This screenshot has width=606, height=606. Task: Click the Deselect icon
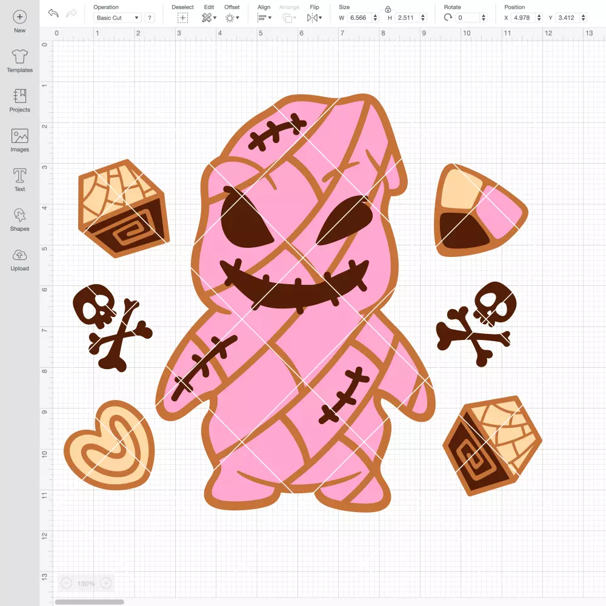click(x=183, y=18)
